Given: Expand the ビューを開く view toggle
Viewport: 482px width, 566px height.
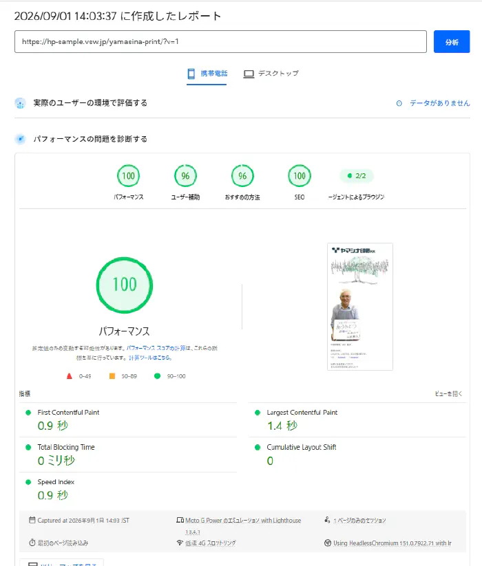Looking at the screenshot, I should (x=448, y=394).
